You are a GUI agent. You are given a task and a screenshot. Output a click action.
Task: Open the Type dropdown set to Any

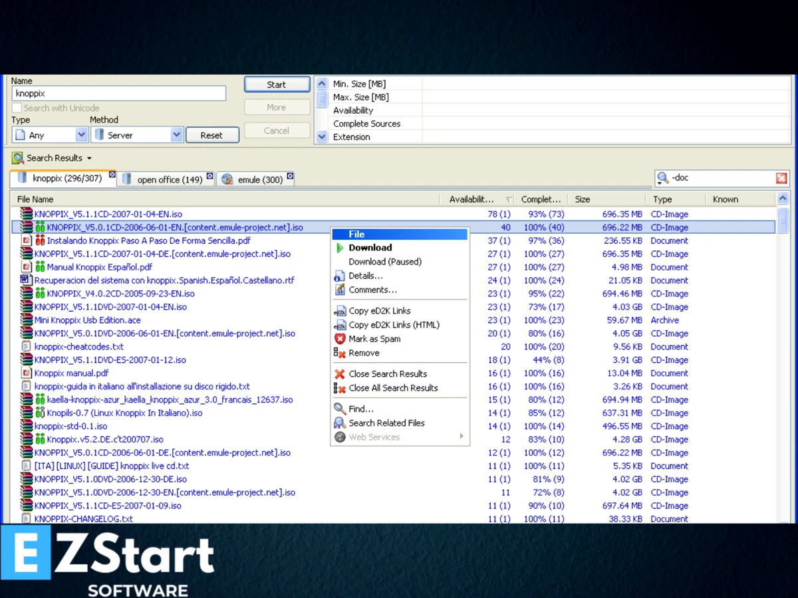click(x=81, y=135)
